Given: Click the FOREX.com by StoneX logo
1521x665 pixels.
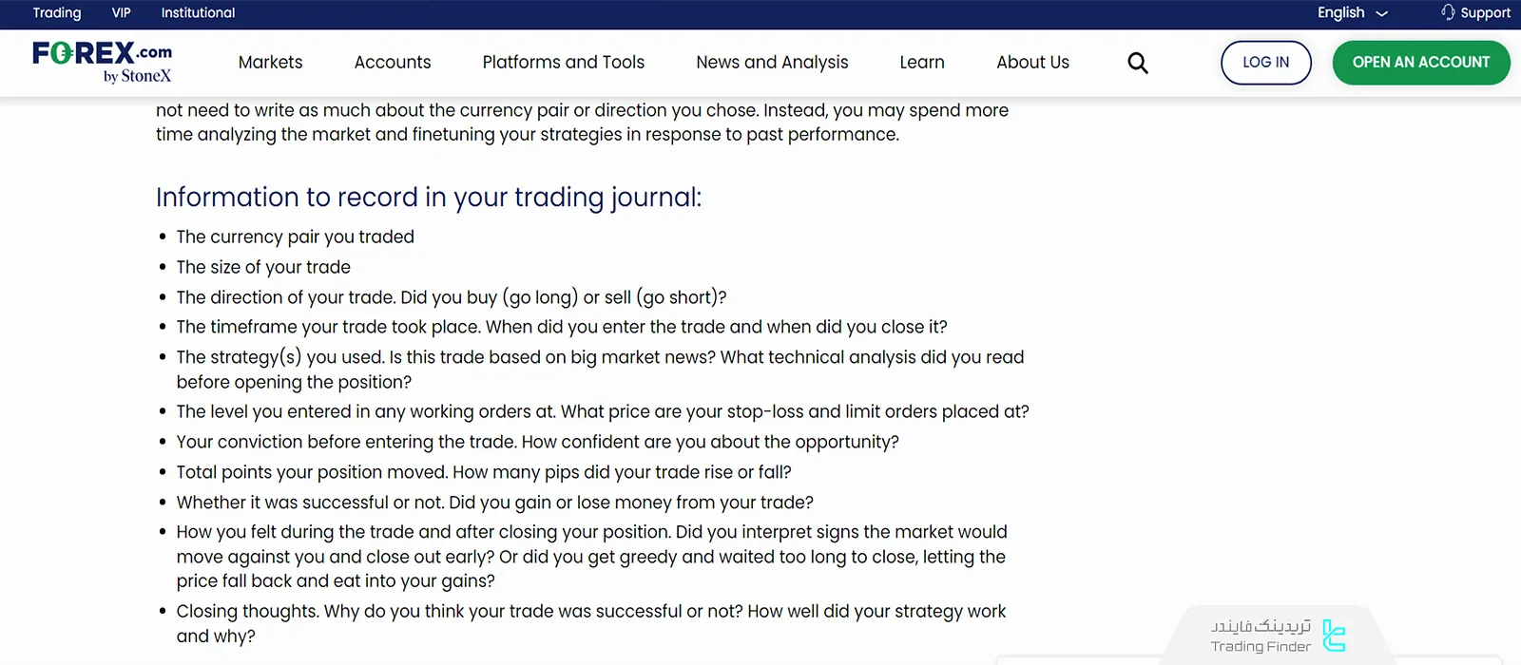Looking at the screenshot, I should tap(103, 63).
